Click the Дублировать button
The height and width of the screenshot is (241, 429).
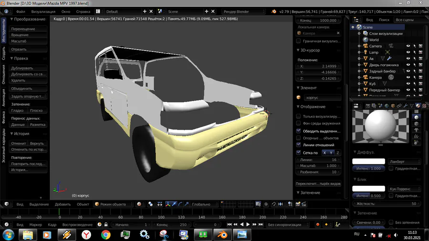(x=28, y=68)
